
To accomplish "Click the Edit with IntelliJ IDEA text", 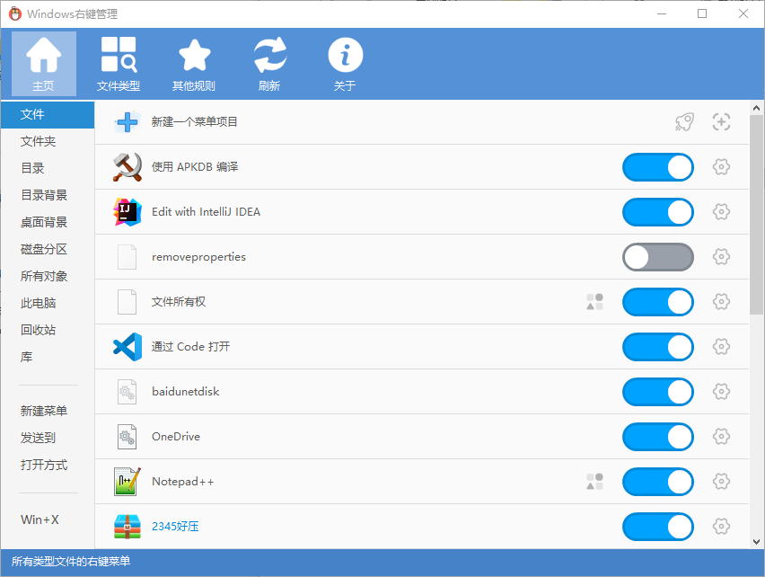I will coord(206,212).
